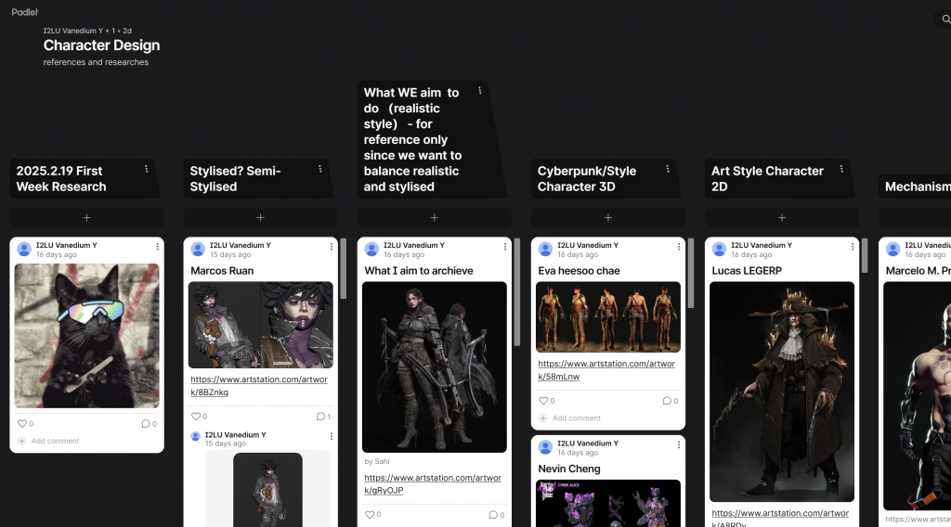Open the black cat with sunglasses image
Viewport: 951px width, 527px height.
(x=86, y=335)
